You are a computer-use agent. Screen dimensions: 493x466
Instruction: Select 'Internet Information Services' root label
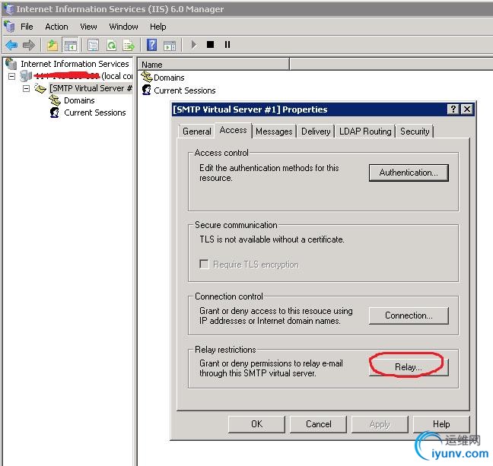(75, 64)
